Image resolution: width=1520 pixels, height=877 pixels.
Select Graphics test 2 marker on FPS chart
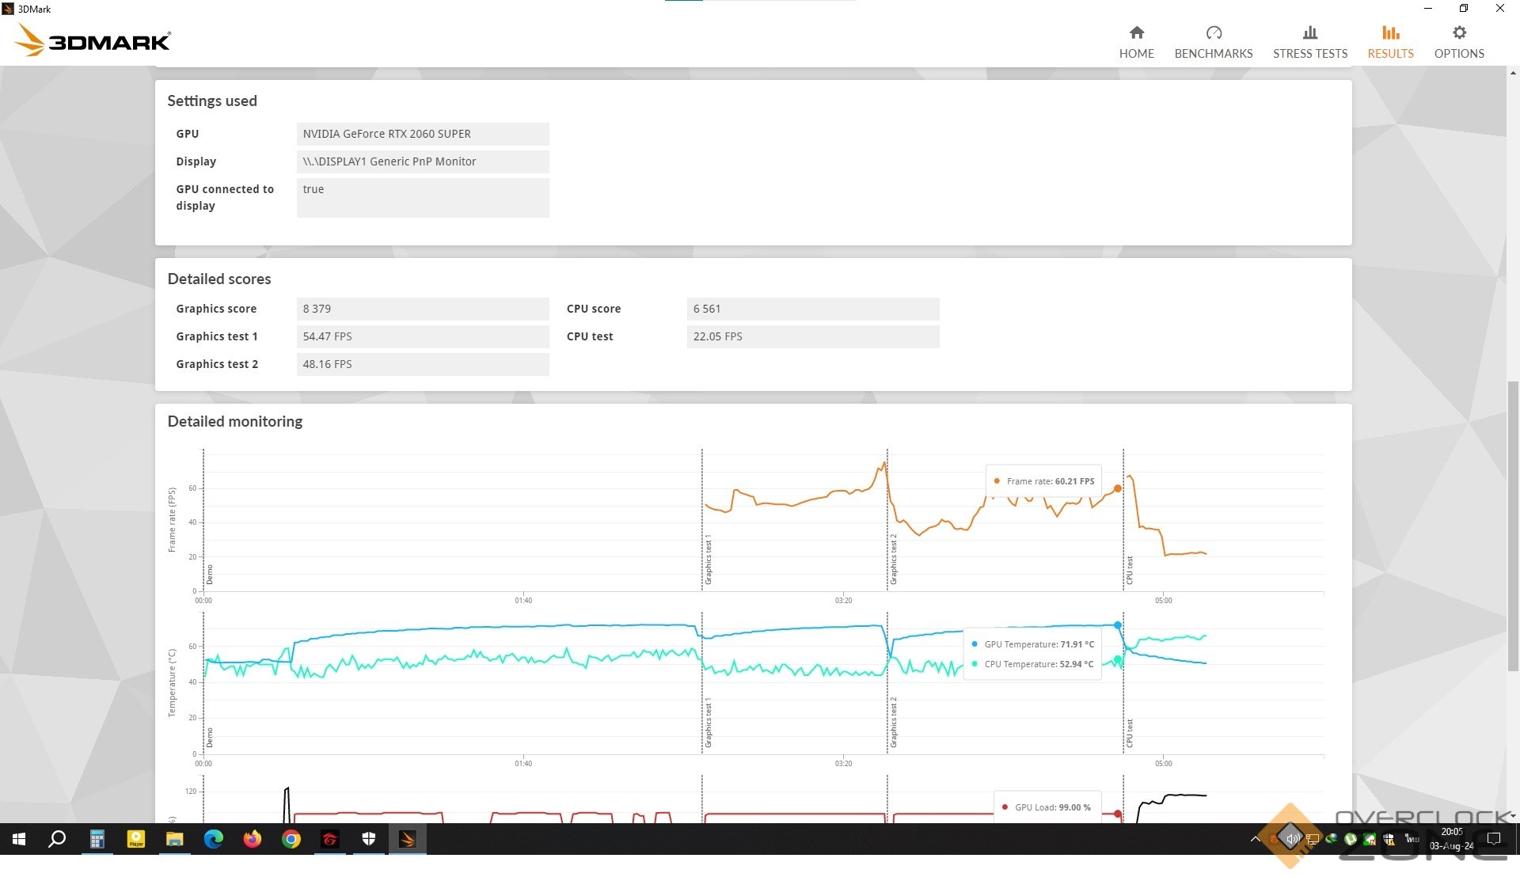[893, 559]
